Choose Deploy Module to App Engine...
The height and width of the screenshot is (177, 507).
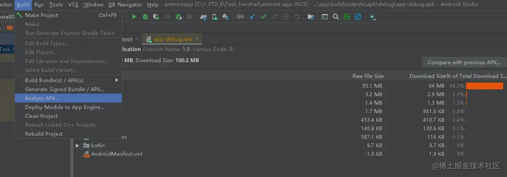tap(68, 107)
